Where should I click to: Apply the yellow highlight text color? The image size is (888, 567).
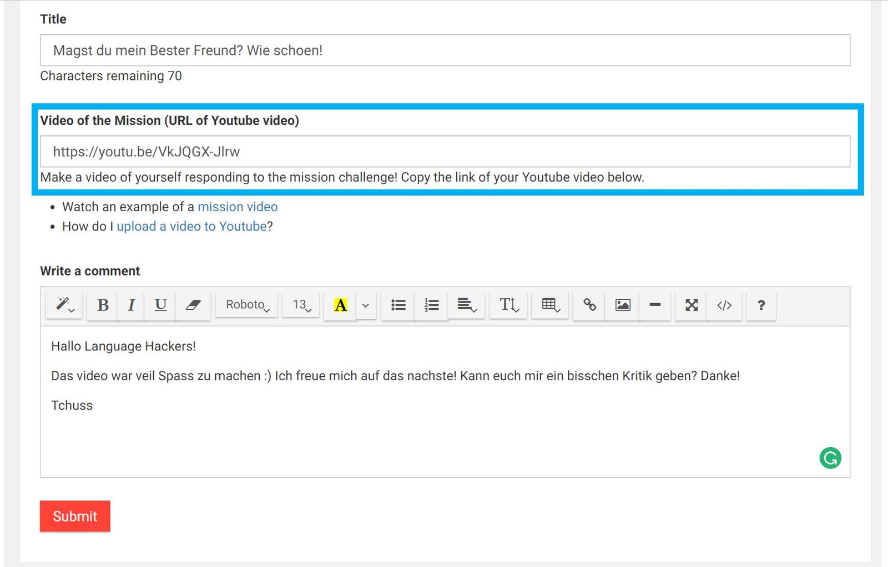pyautogui.click(x=340, y=305)
